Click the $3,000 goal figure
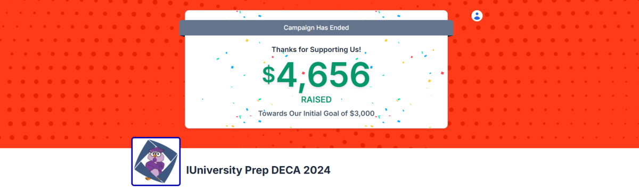 point(362,113)
